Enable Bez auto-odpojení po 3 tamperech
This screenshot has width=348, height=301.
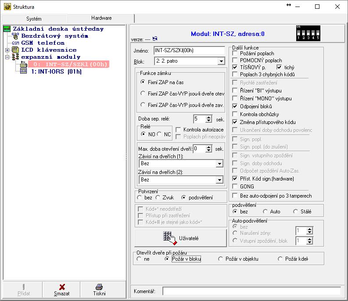tap(235, 196)
